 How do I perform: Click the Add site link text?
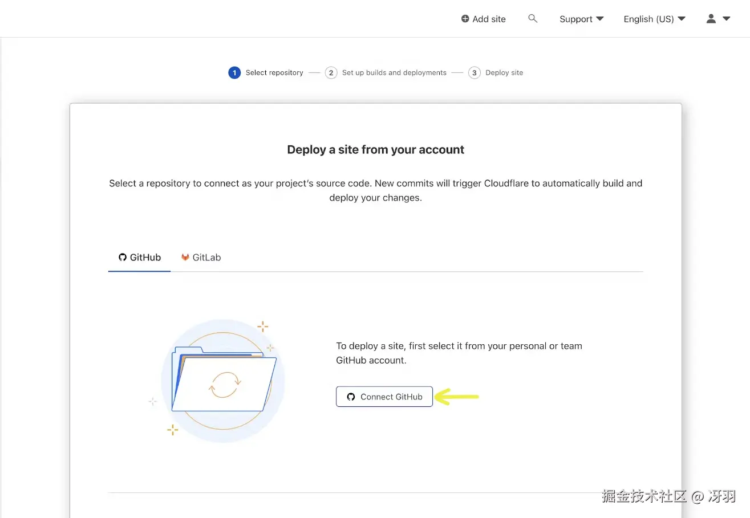click(489, 19)
